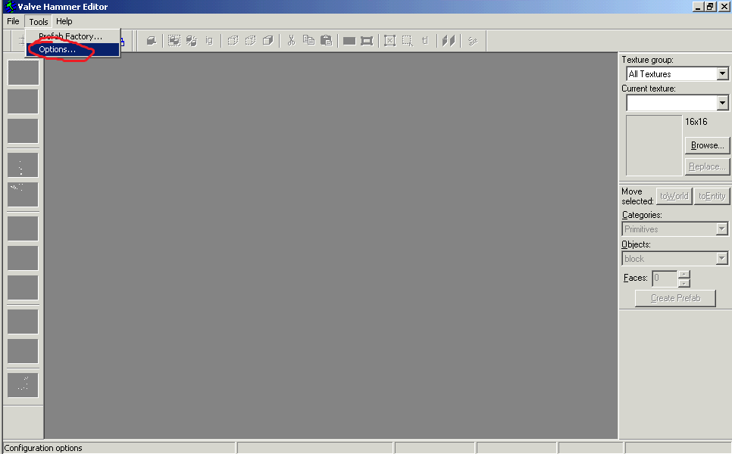This screenshot has height=454, width=732.
Task: Choose Options in the Tools menu
Action: point(73,49)
